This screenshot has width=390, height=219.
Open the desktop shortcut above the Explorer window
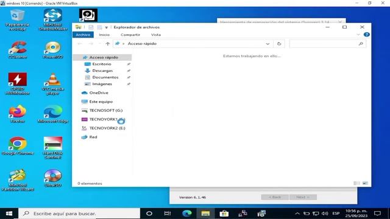88,15
